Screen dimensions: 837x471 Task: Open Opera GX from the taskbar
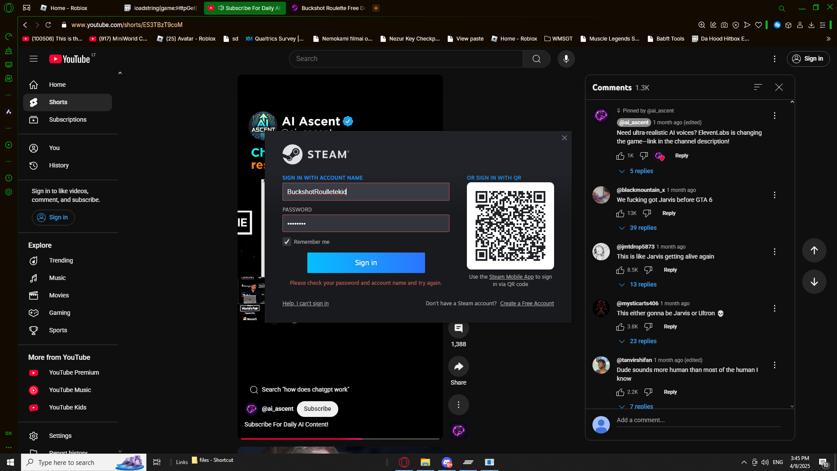click(x=404, y=462)
